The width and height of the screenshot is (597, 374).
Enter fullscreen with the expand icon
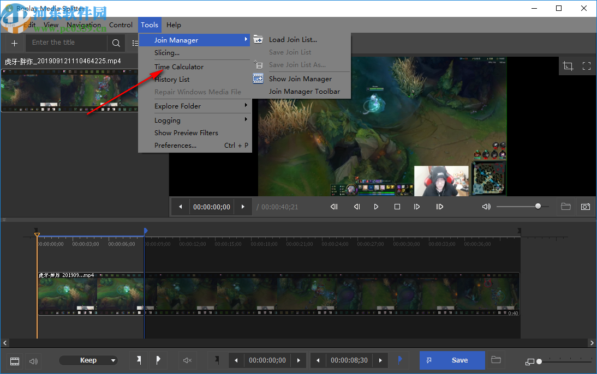(x=587, y=65)
